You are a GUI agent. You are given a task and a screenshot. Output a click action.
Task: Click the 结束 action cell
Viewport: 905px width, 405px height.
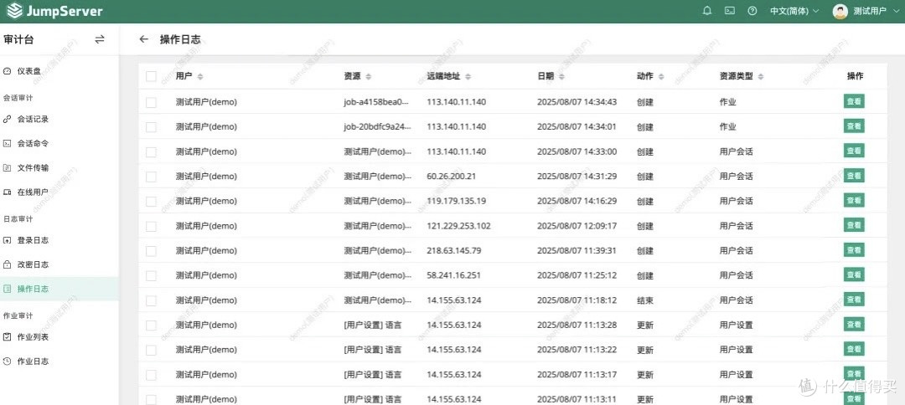644,300
